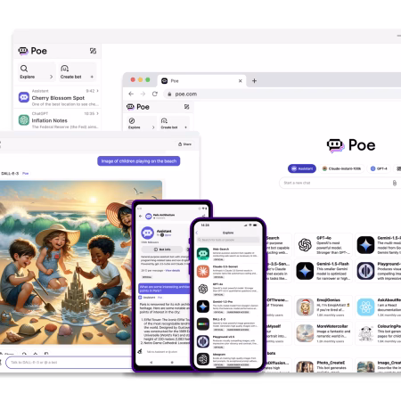Image resolution: width=401 pixels, height=401 pixels.
Task: Tap Gemini-1.5-Pro in the iPhone list
Action: tap(227, 307)
